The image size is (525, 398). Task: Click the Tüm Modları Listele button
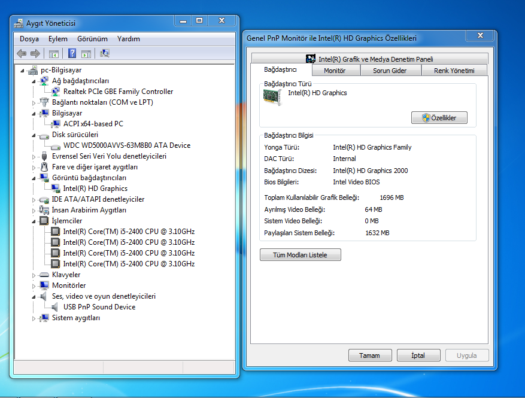click(x=301, y=255)
